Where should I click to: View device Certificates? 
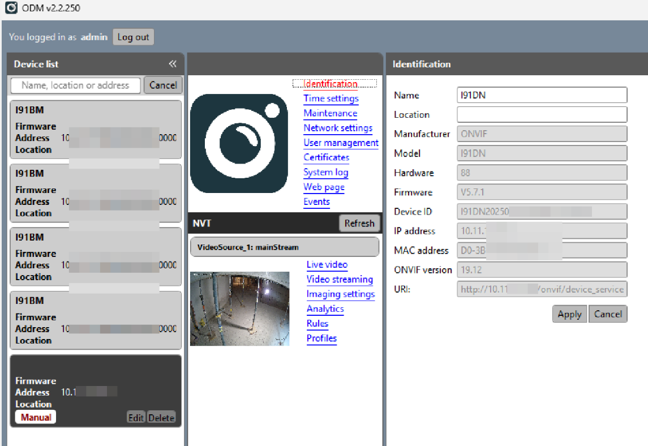(326, 157)
